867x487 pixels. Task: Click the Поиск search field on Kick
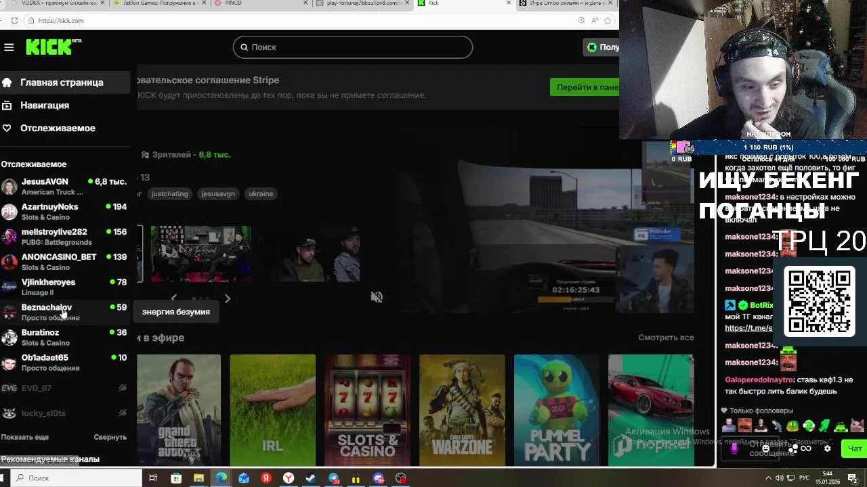[352, 47]
